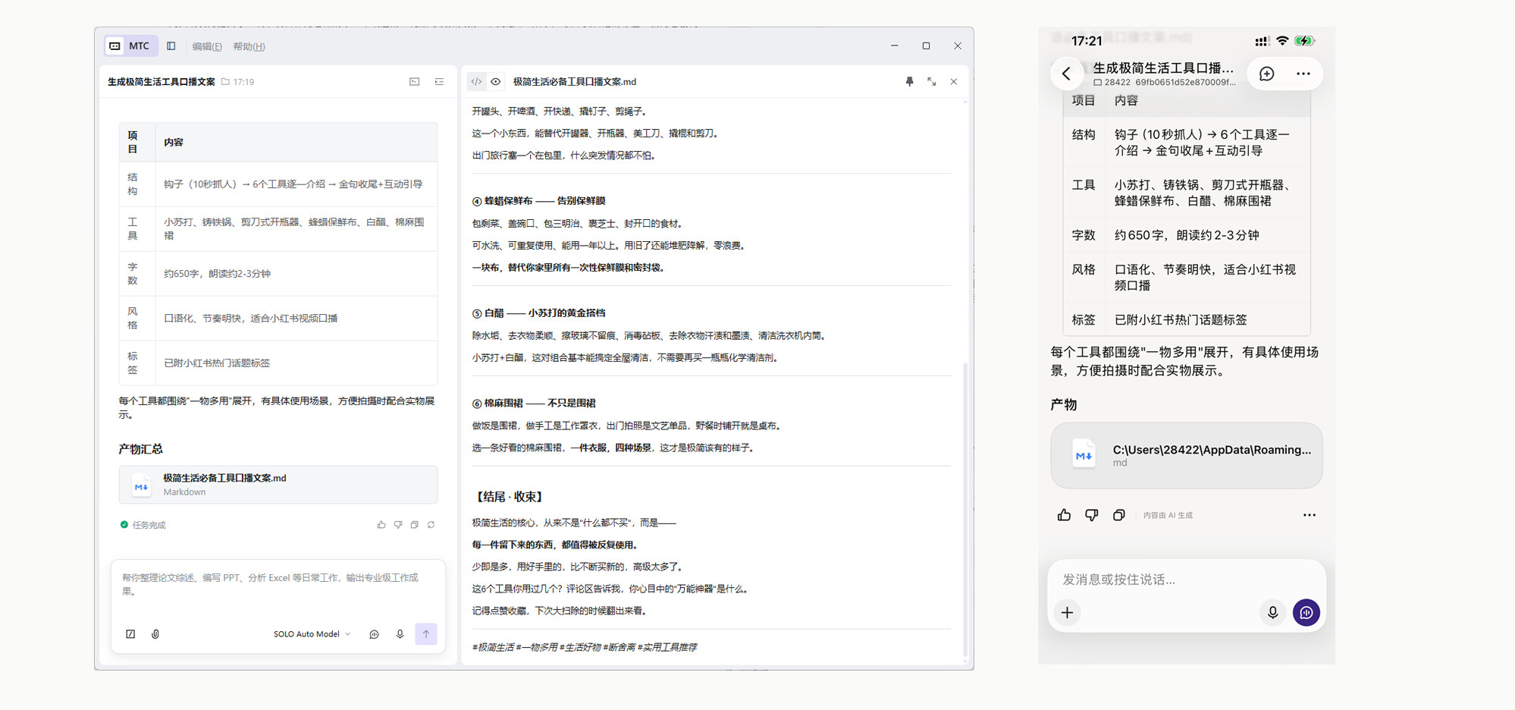Open the SOLO Auto Model dropdown
The height and width of the screenshot is (710, 1515).
pyautogui.click(x=312, y=634)
